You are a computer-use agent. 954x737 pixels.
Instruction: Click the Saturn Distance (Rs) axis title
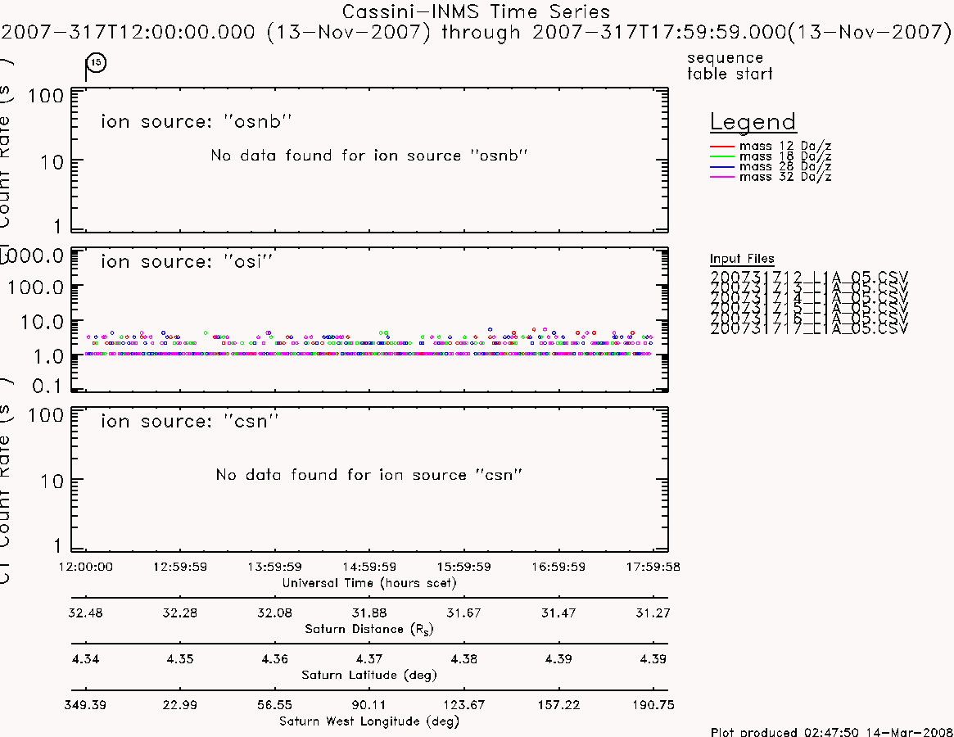coord(368,629)
